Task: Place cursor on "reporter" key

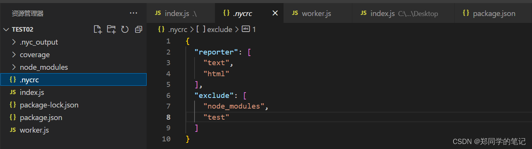Action: (217, 52)
